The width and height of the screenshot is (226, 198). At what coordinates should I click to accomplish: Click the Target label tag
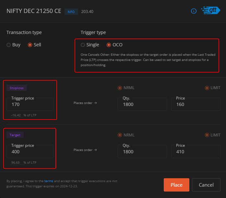click(15, 135)
